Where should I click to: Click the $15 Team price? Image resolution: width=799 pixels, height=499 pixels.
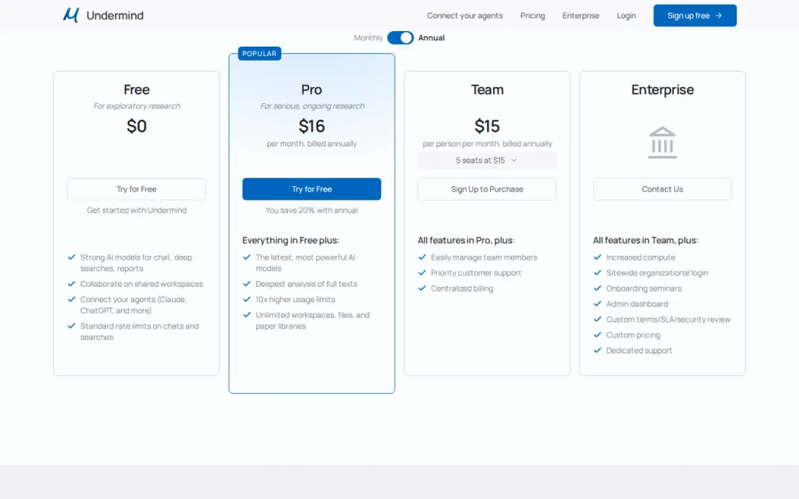pos(487,126)
